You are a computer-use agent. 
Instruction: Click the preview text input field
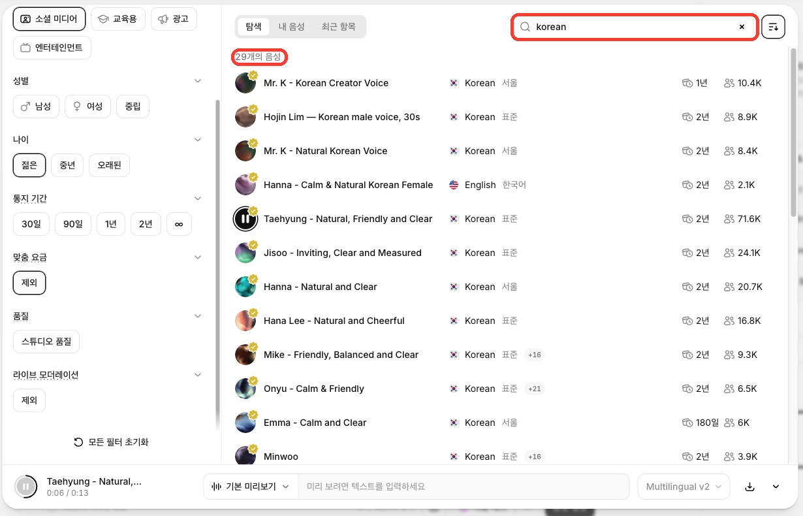pos(464,487)
